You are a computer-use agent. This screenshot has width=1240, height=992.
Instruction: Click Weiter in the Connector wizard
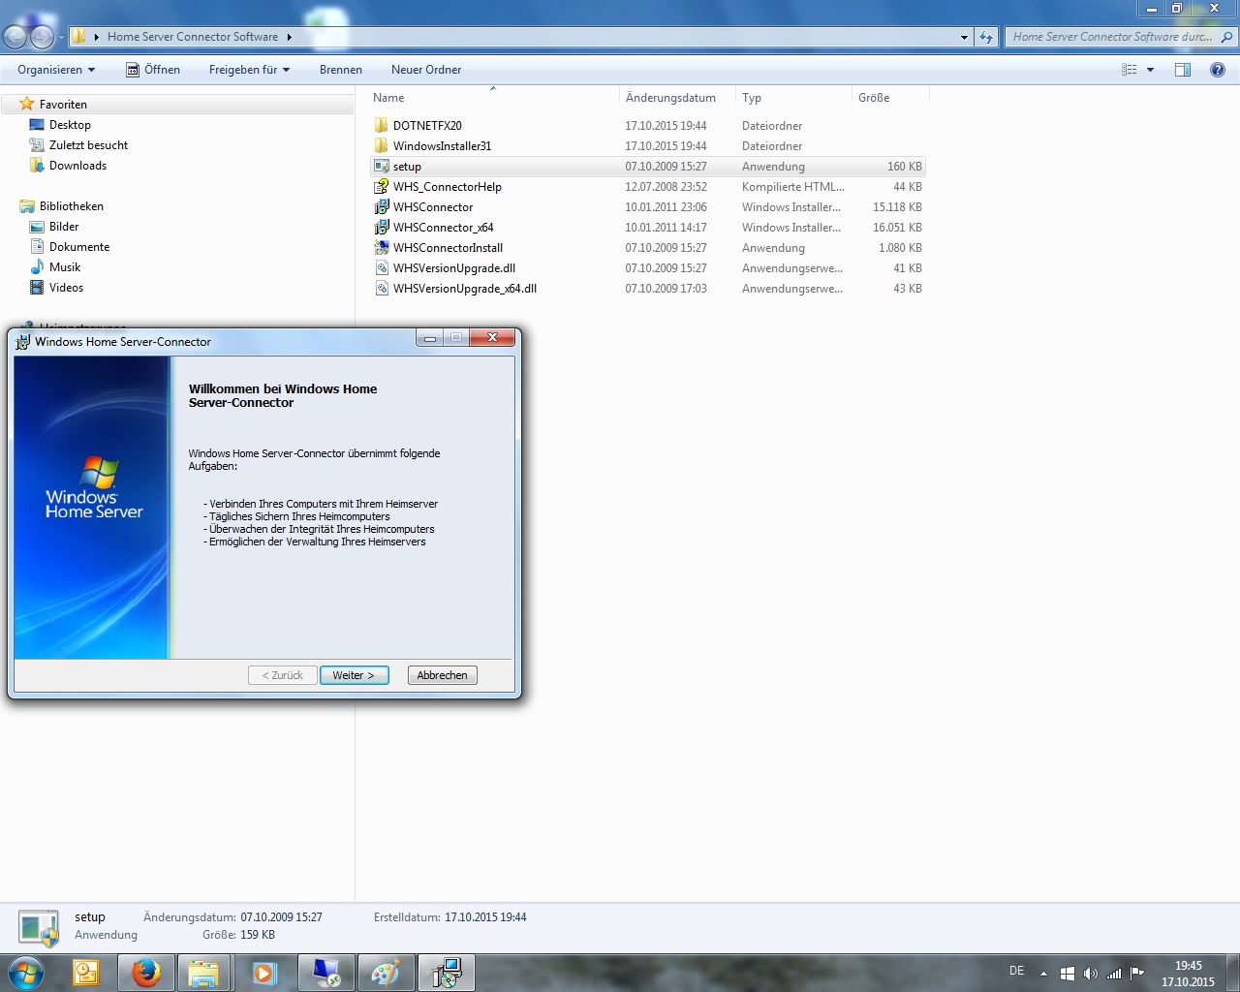(354, 675)
